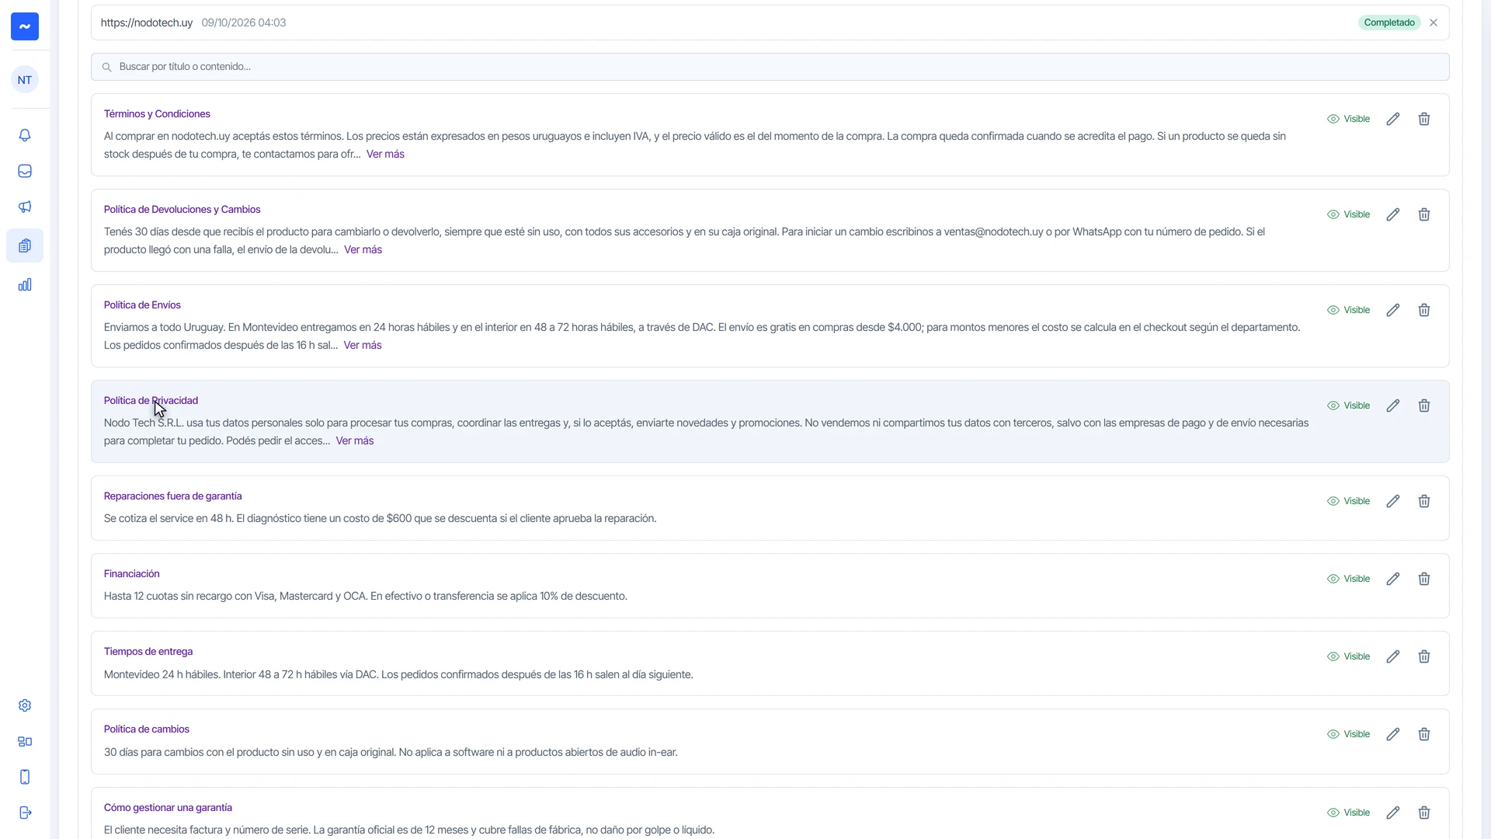The height and width of the screenshot is (839, 1491).
Task: Toggle visibility of Política de cambios
Action: click(x=1348, y=734)
